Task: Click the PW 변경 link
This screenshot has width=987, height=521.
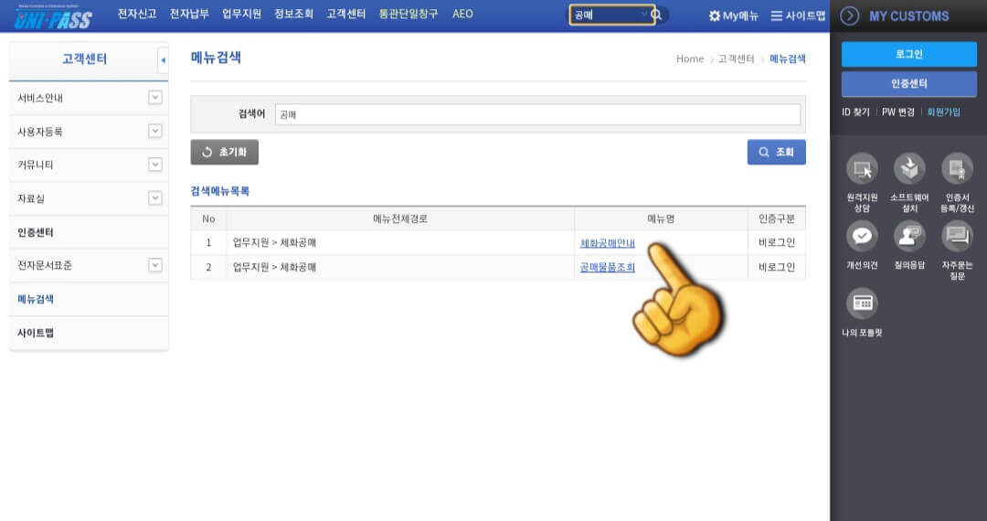Action: tap(897, 112)
